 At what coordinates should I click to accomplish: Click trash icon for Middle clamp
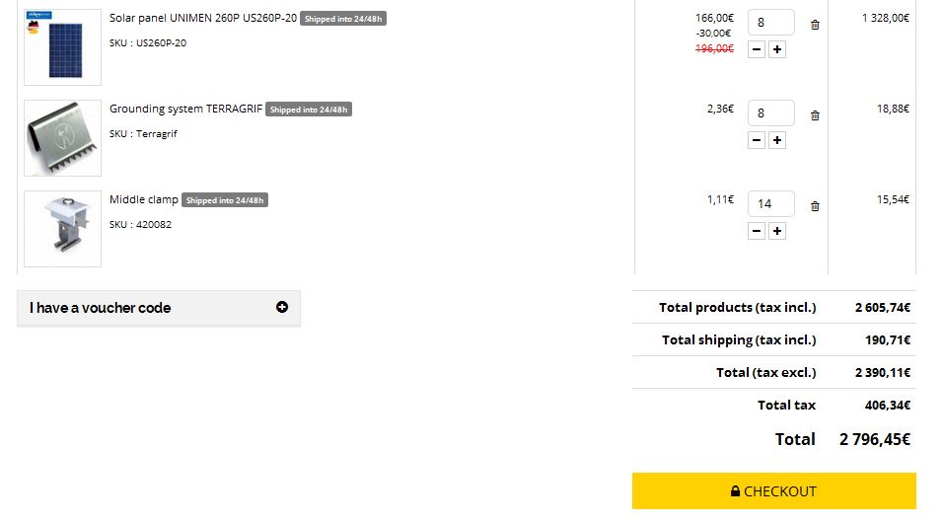(x=815, y=206)
